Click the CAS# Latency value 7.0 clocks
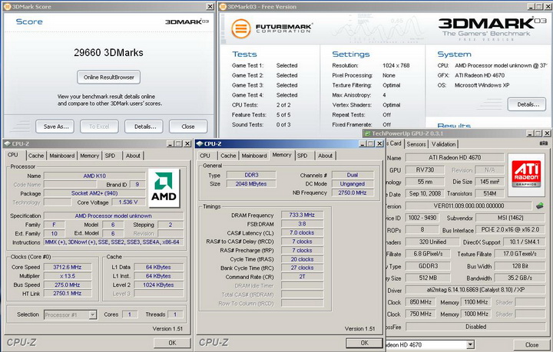Screen dimensions: 553x352 coord(302,232)
